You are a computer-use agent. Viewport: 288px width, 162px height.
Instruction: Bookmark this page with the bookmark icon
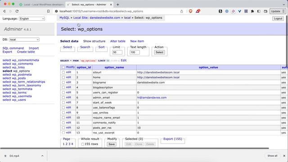(48, 11)
